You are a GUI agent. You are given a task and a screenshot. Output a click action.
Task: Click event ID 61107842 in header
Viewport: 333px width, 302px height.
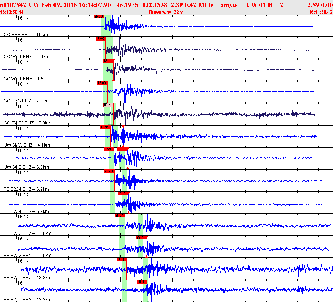[x=13, y=5]
